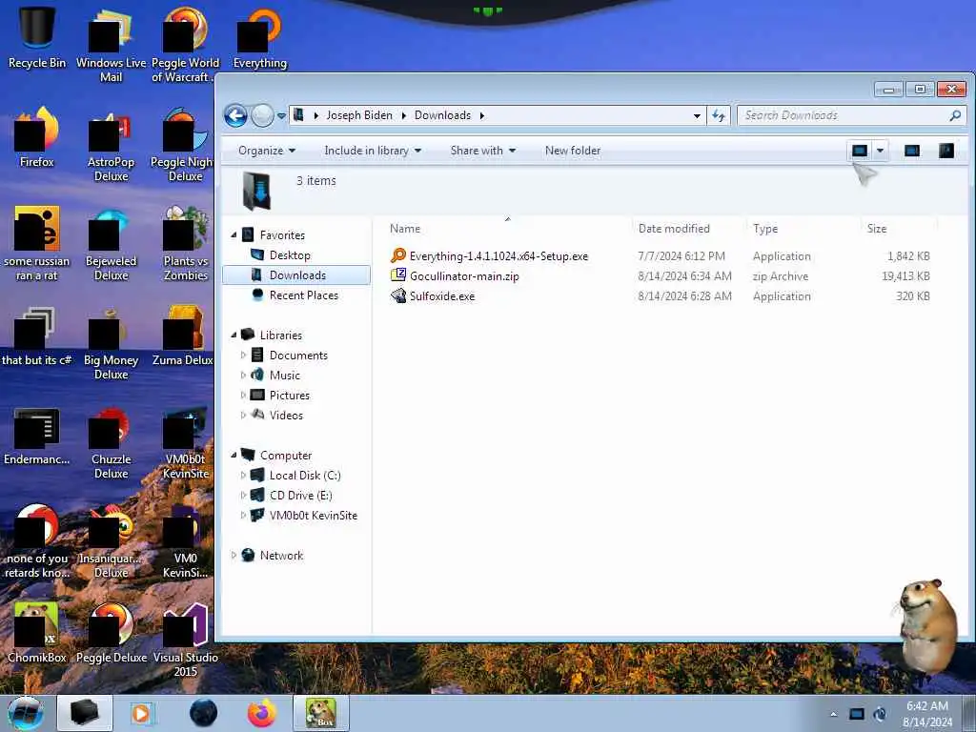
Task: Open the Share with menu
Action: (x=483, y=151)
